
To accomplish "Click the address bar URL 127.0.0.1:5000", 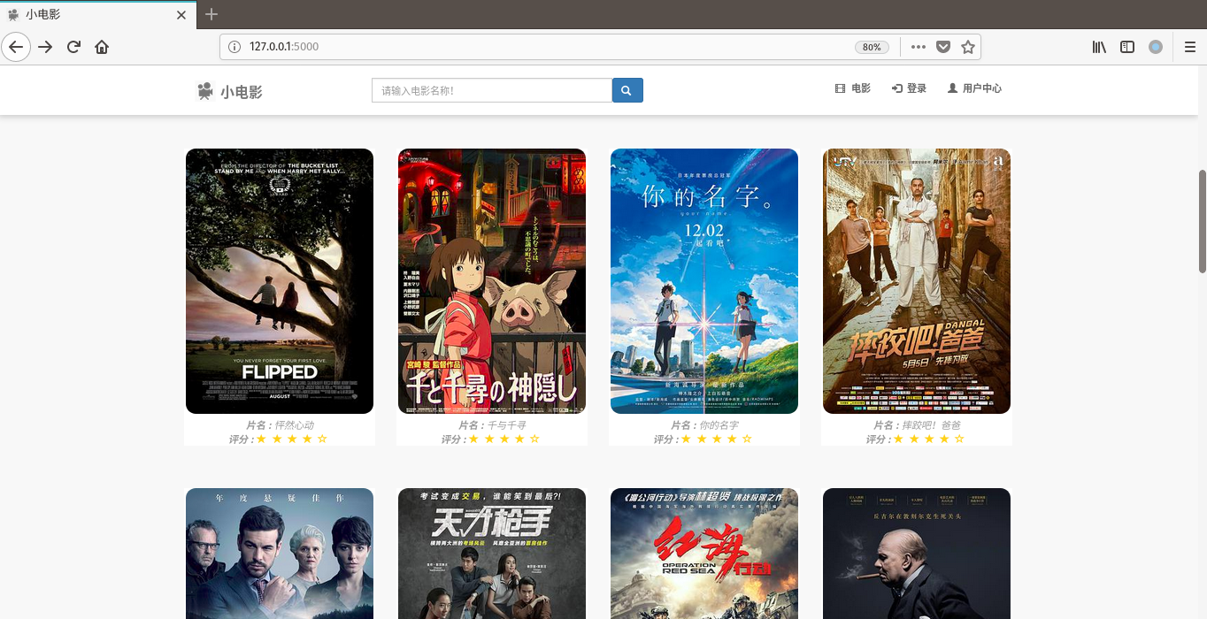I will [x=284, y=47].
